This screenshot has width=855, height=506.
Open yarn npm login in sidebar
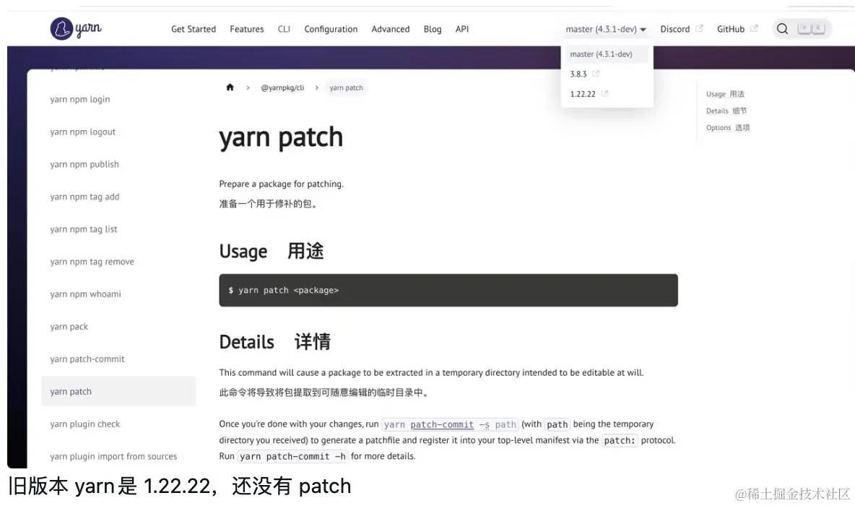click(x=80, y=99)
